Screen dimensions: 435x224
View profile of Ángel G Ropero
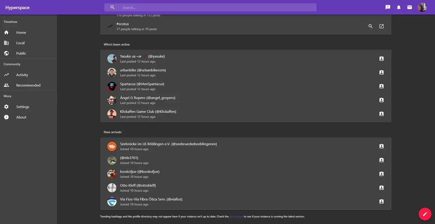[382, 100]
